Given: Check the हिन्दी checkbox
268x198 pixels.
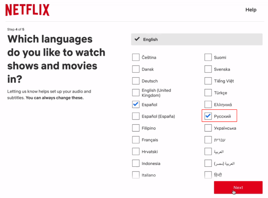Looking at the screenshot, I should [x=208, y=175].
